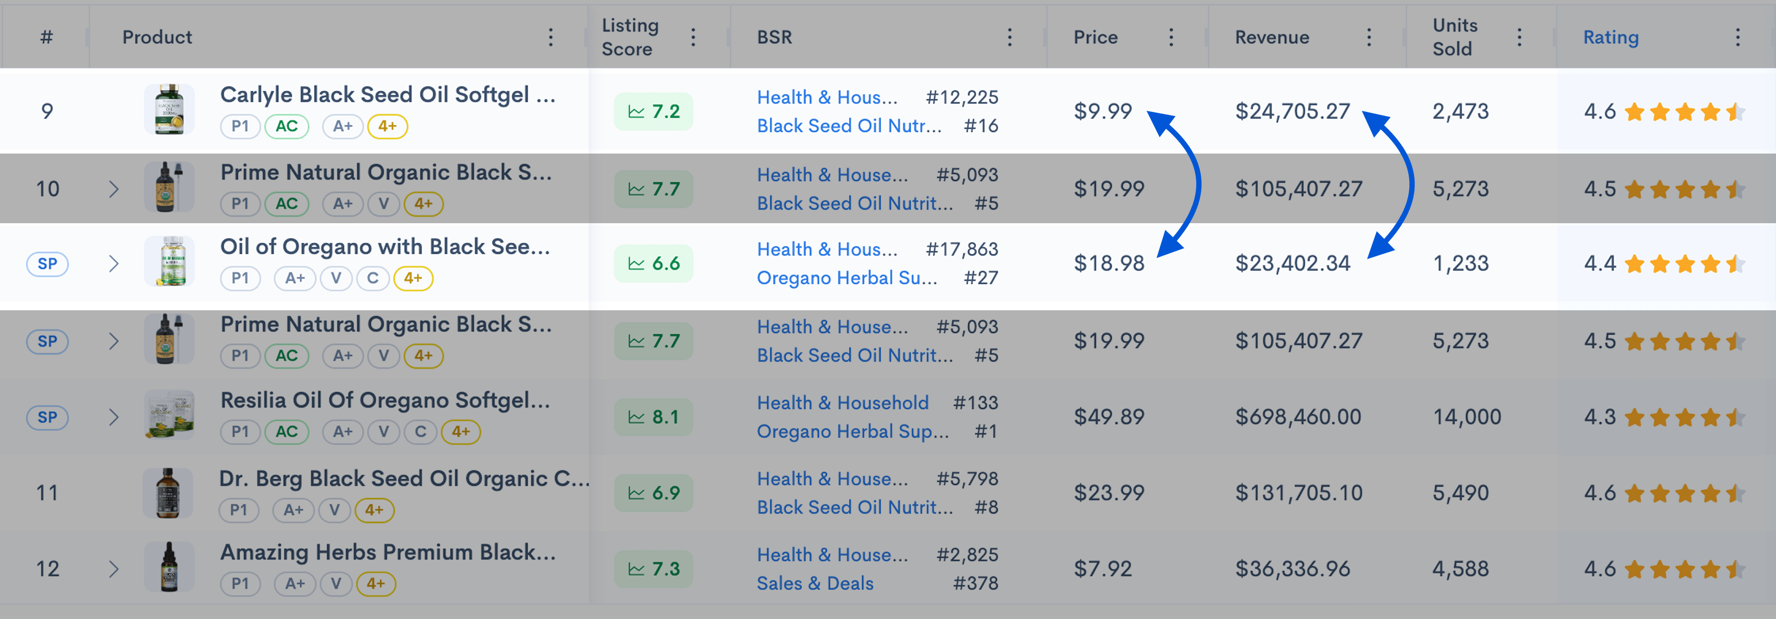
Task: Open Amazing Herbs Premium Black product title
Action: click(x=387, y=552)
